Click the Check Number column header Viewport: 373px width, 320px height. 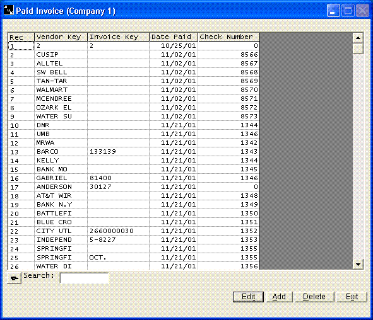(229, 37)
